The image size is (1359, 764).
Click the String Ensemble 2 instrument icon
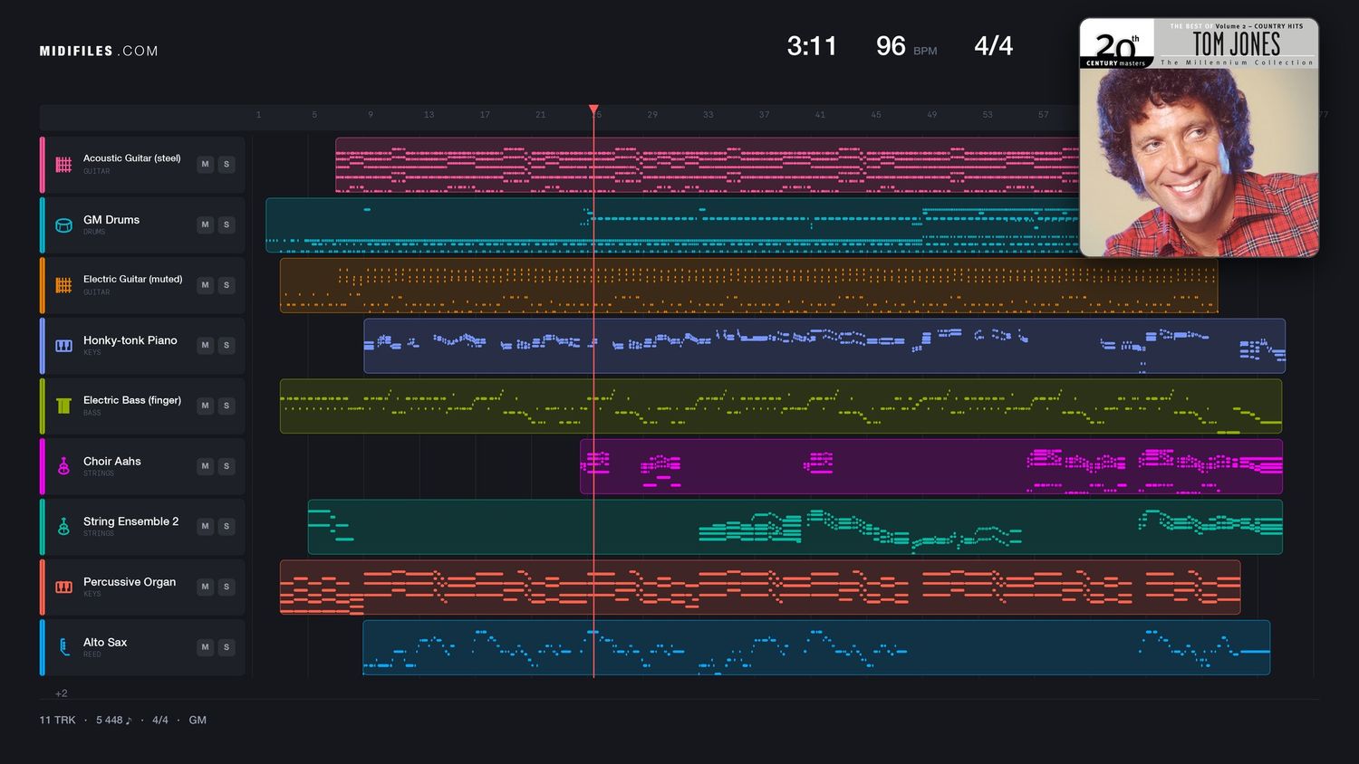(x=63, y=527)
